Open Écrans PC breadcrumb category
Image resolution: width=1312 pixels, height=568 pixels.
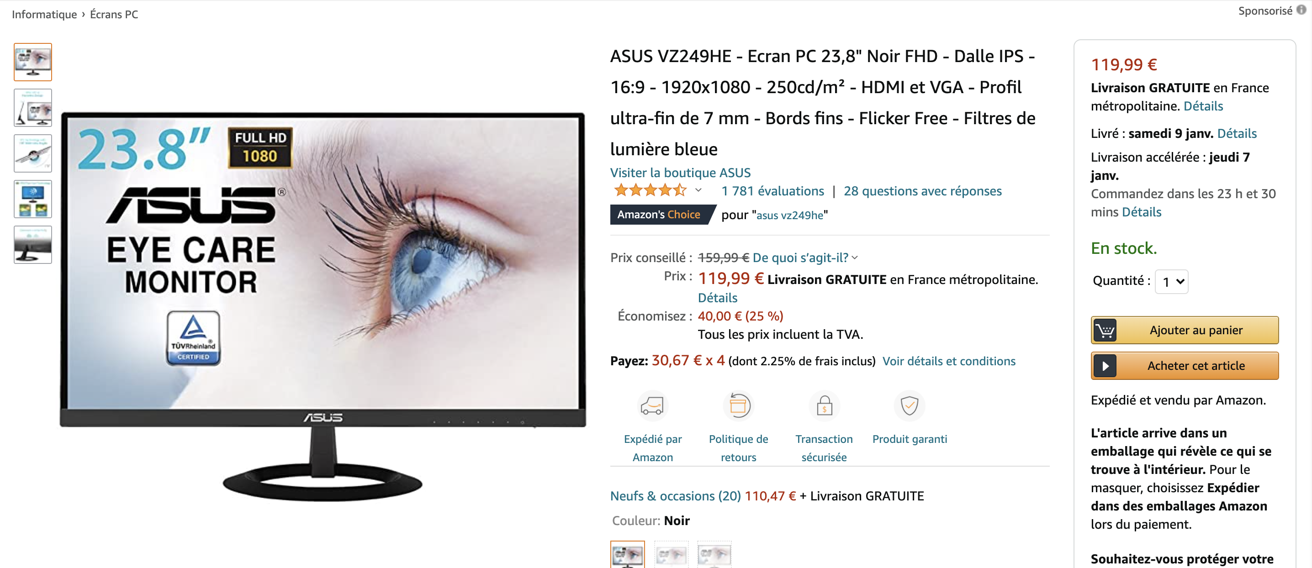114,14
